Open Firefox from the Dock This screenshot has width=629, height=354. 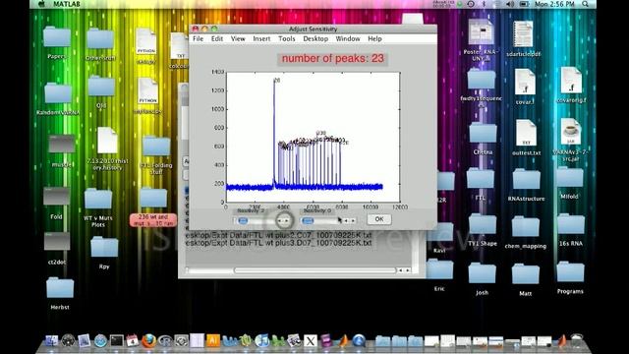tap(148, 341)
